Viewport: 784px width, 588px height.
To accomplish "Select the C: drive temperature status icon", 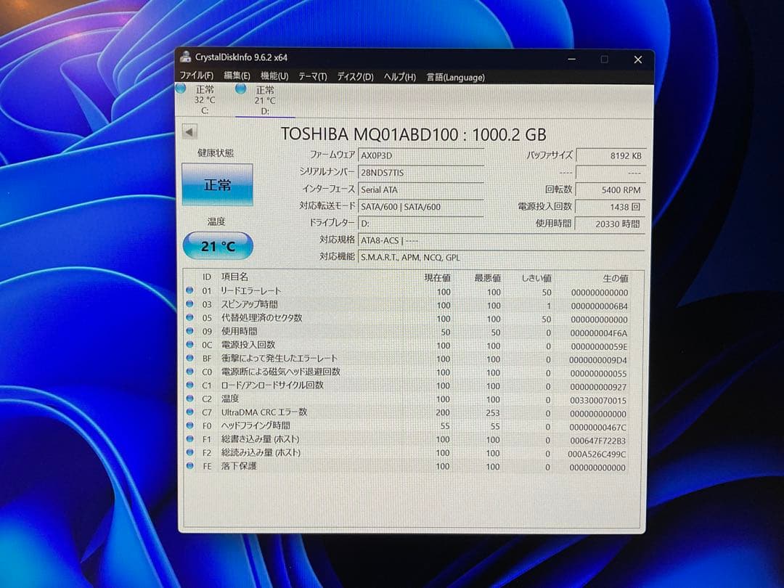I will pos(180,89).
